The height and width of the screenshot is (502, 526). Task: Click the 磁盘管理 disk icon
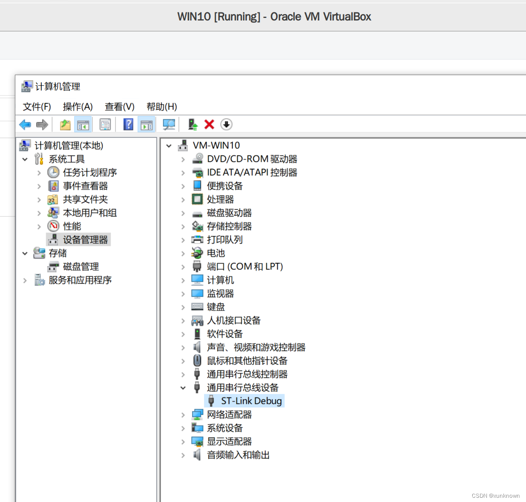[x=53, y=267]
